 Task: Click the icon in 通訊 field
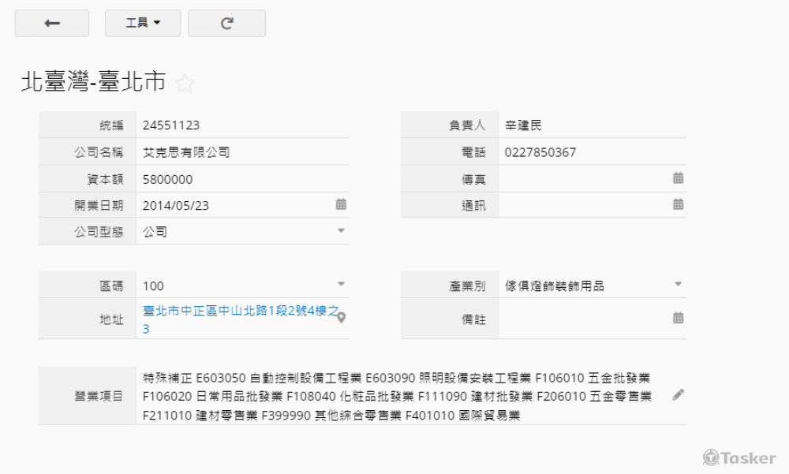pyautogui.click(x=678, y=204)
